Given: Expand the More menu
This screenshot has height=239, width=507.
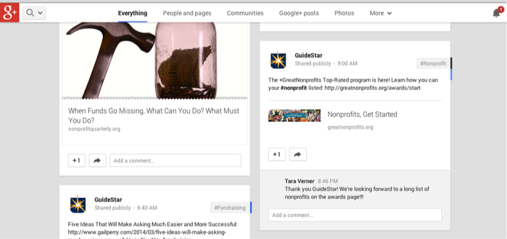Looking at the screenshot, I should pos(381,13).
